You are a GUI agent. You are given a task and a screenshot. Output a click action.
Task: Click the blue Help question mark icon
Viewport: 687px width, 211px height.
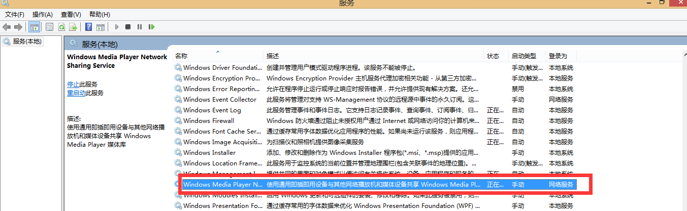89,27
